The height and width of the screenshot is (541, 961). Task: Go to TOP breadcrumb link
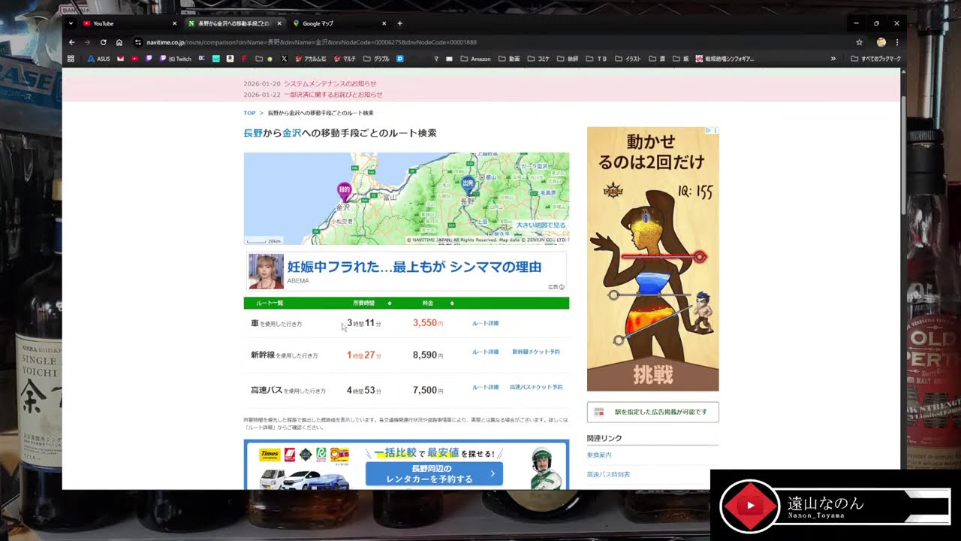coord(249,113)
